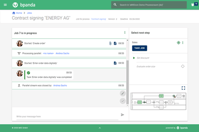Screen dimensions: 199x132
Task: Open the Job 7 options menu
Action: pos(125,33)
